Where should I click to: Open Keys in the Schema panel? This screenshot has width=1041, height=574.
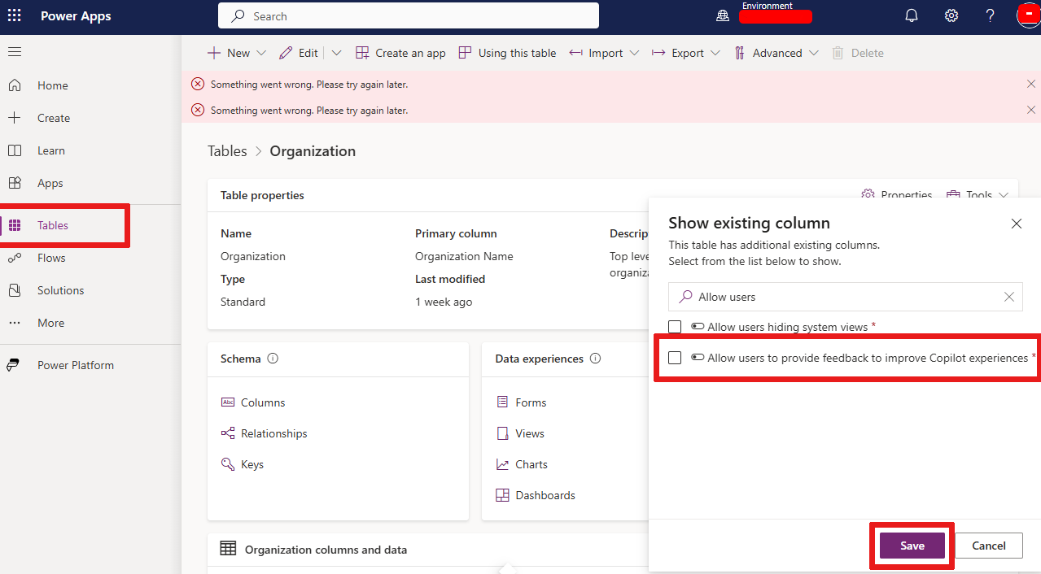click(227, 463)
